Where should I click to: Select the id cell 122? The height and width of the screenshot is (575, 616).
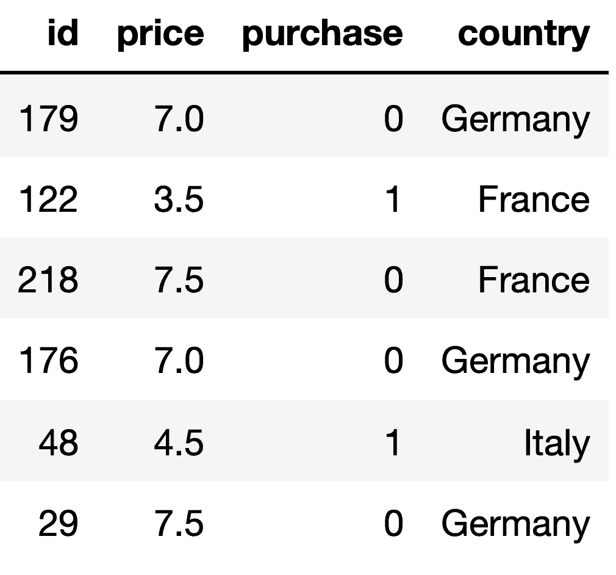click(48, 199)
